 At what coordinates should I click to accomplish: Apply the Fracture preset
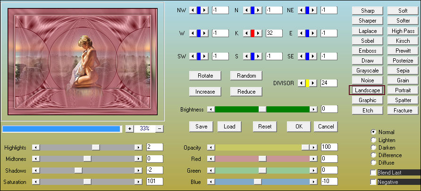tap(403, 110)
